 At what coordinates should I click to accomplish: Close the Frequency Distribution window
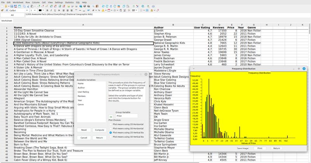(304, 68)
